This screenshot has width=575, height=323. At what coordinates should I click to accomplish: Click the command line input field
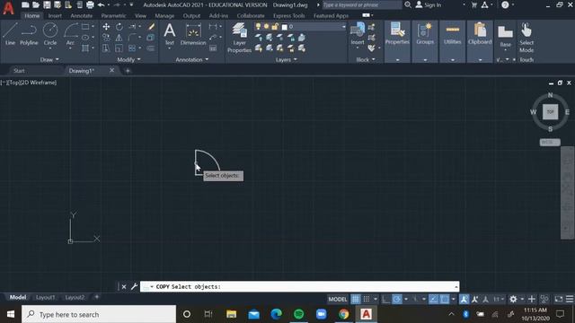click(x=299, y=287)
